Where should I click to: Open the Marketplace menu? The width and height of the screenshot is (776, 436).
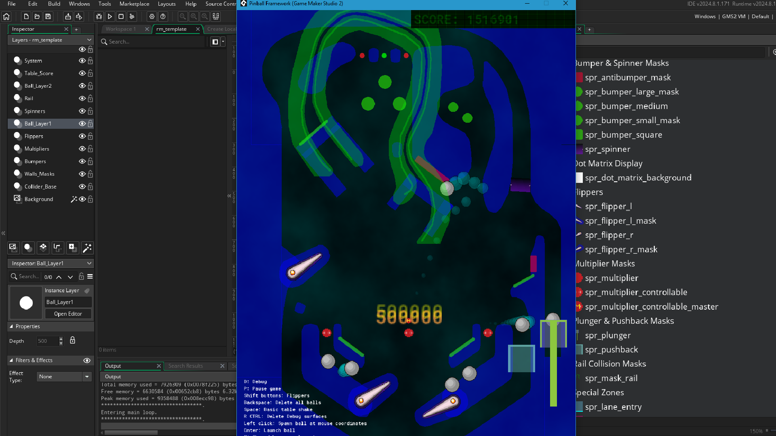134,4
